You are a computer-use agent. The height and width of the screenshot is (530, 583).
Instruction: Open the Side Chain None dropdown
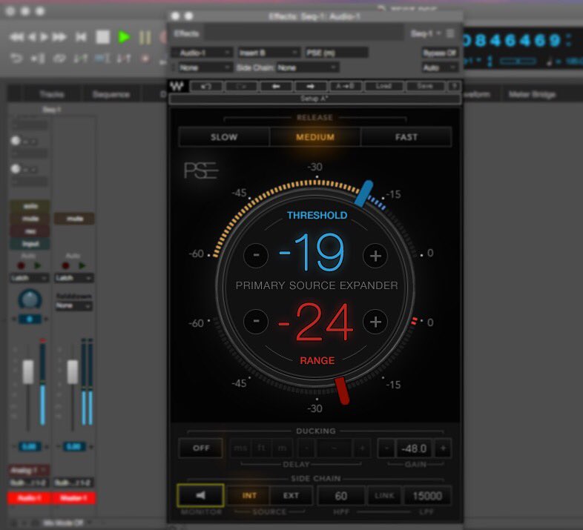click(x=308, y=67)
